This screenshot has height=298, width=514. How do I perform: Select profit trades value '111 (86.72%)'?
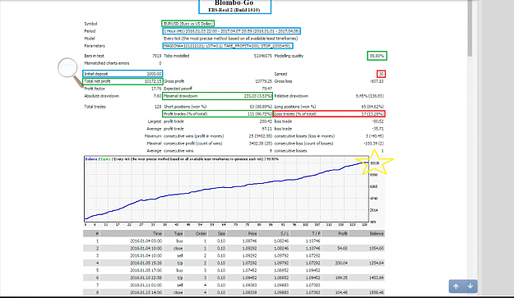[x=260, y=114]
